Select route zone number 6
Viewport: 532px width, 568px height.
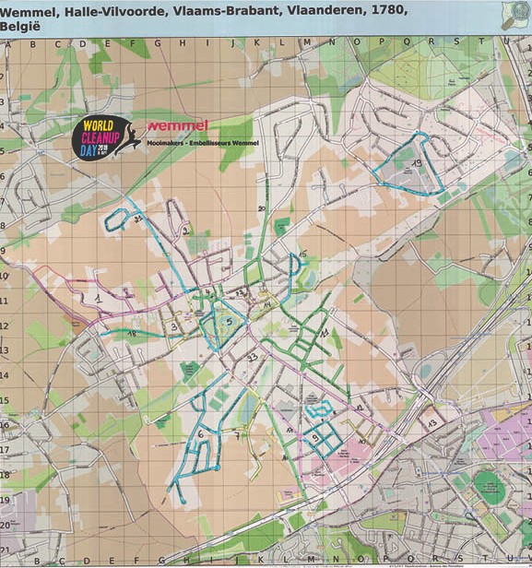201,435
